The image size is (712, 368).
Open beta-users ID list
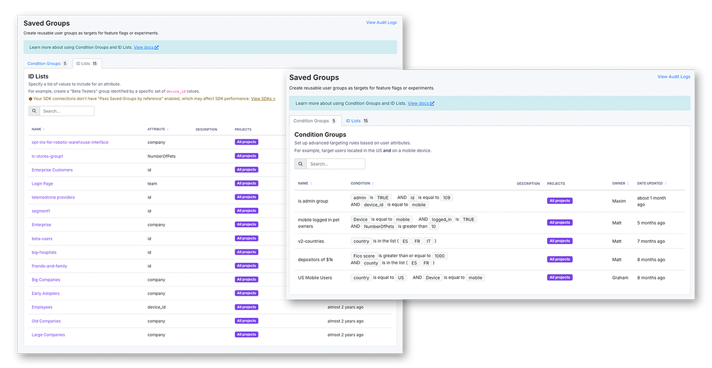point(42,239)
